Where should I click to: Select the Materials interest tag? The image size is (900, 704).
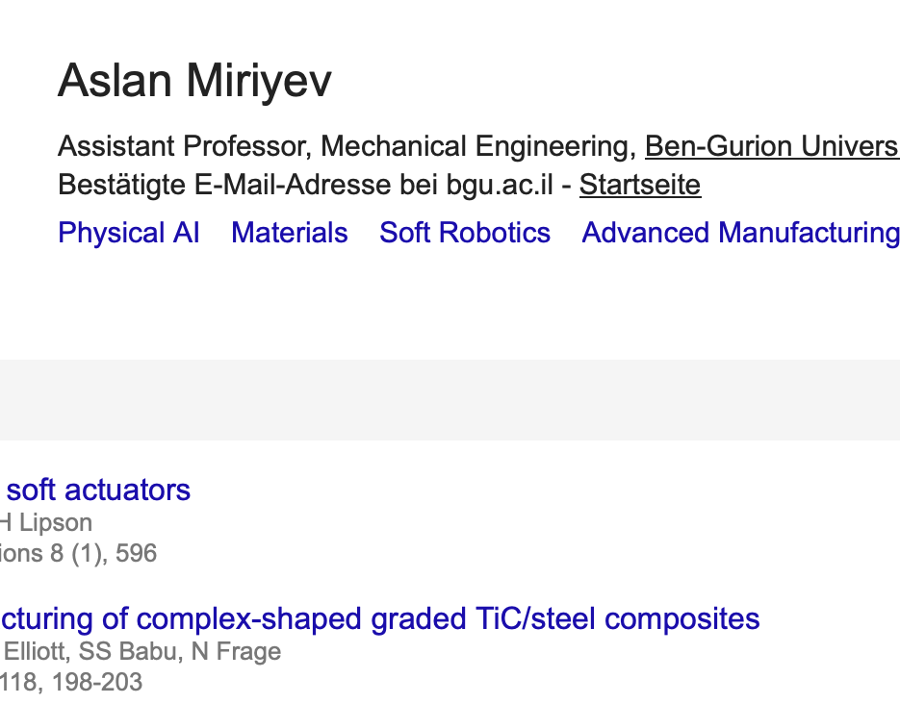click(290, 233)
